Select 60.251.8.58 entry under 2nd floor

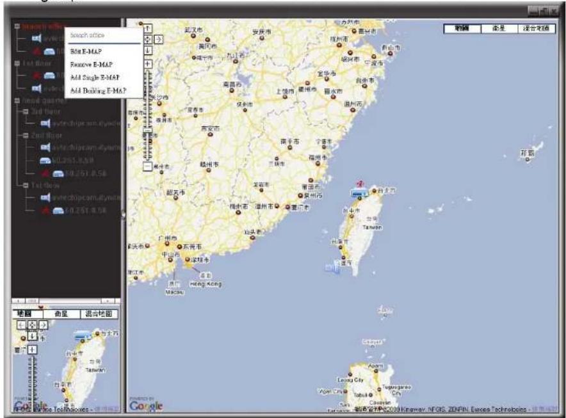pyautogui.click(x=72, y=160)
